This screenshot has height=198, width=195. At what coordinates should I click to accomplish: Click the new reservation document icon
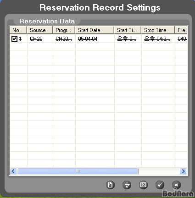click(x=110, y=185)
